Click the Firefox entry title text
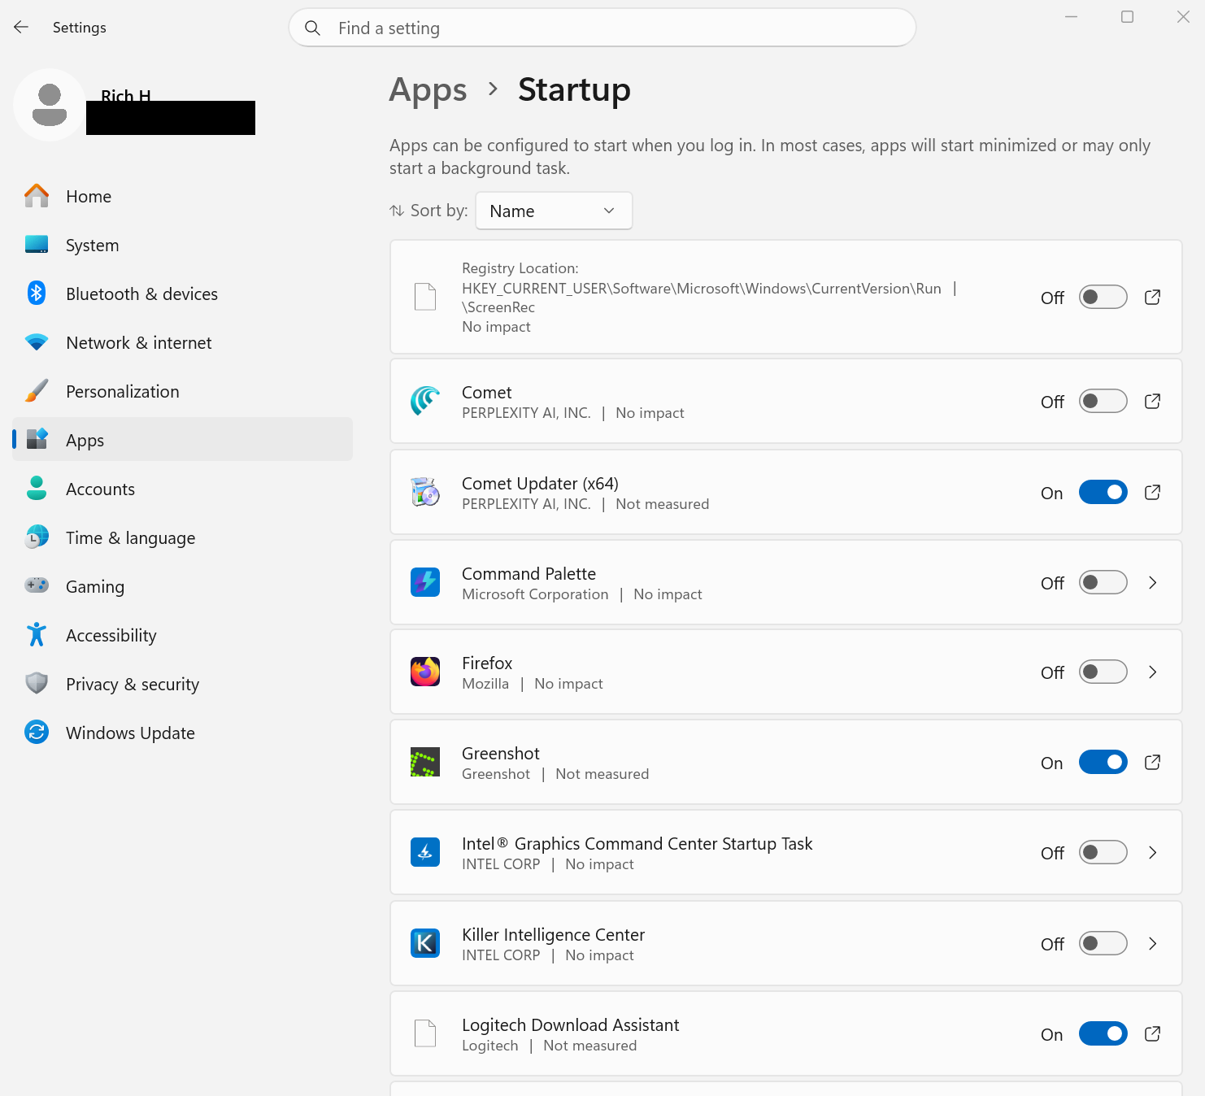The image size is (1205, 1096). coord(487,663)
